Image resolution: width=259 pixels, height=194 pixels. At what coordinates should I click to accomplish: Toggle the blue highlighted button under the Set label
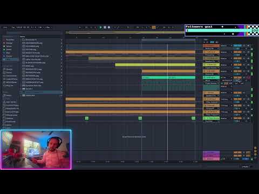pyautogui.click(x=212, y=42)
